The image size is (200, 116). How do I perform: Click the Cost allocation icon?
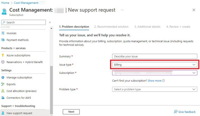click(x=3, y=91)
